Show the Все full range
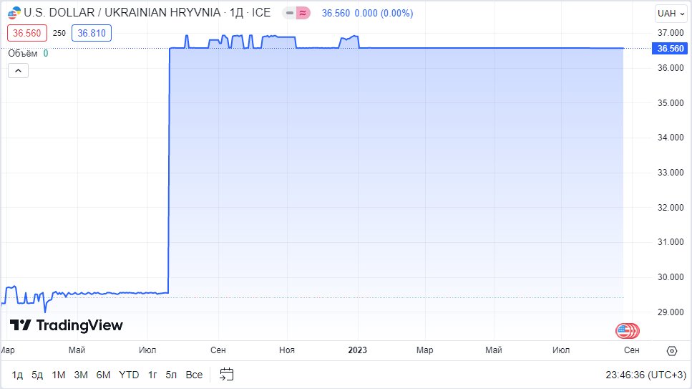Screen dimensions: 692x389 coord(194,374)
